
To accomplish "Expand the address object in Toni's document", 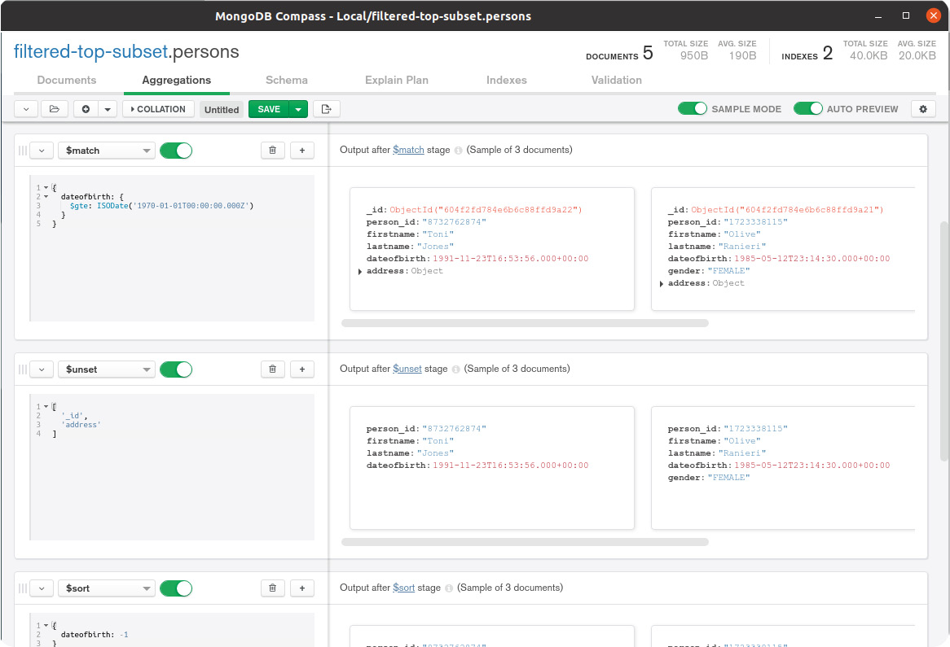I will [360, 271].
